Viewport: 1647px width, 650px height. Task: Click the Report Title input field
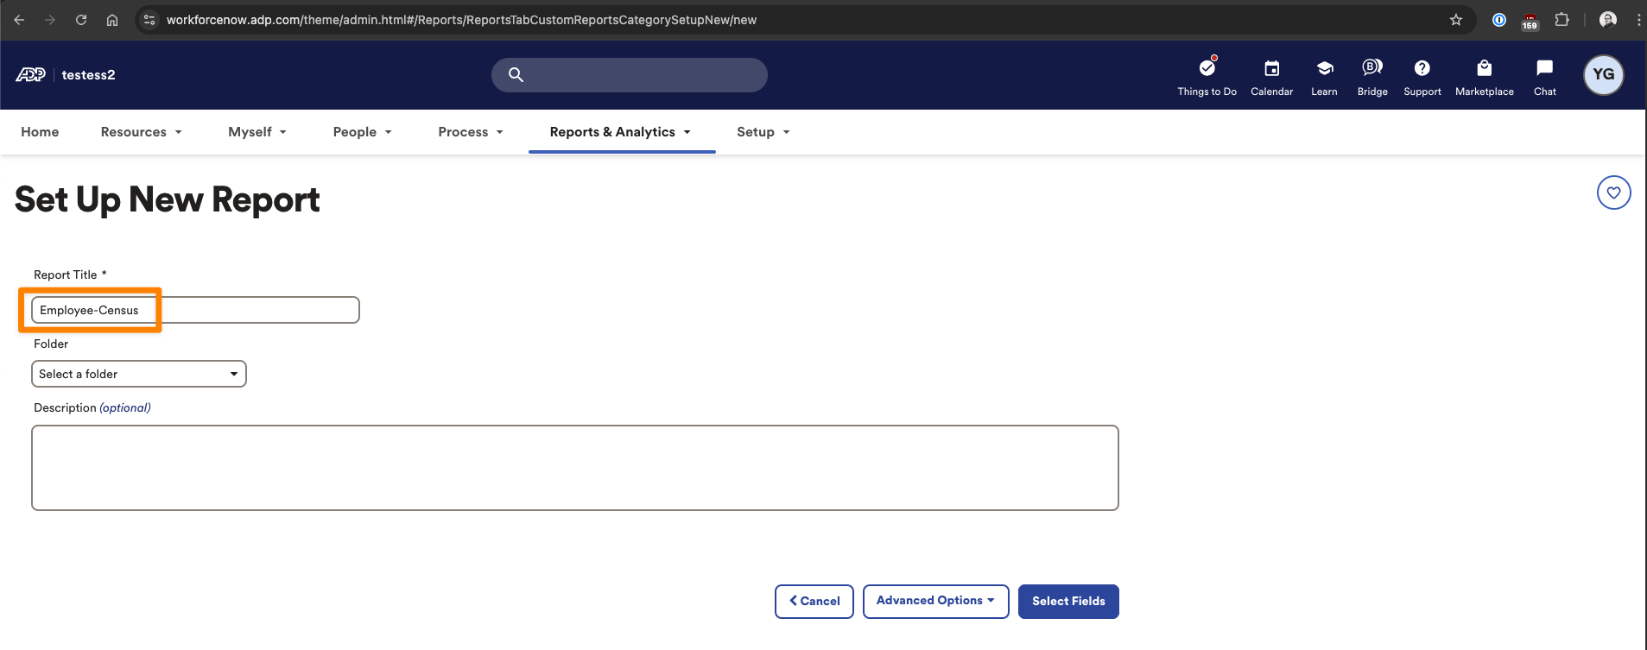click(195, 310)
